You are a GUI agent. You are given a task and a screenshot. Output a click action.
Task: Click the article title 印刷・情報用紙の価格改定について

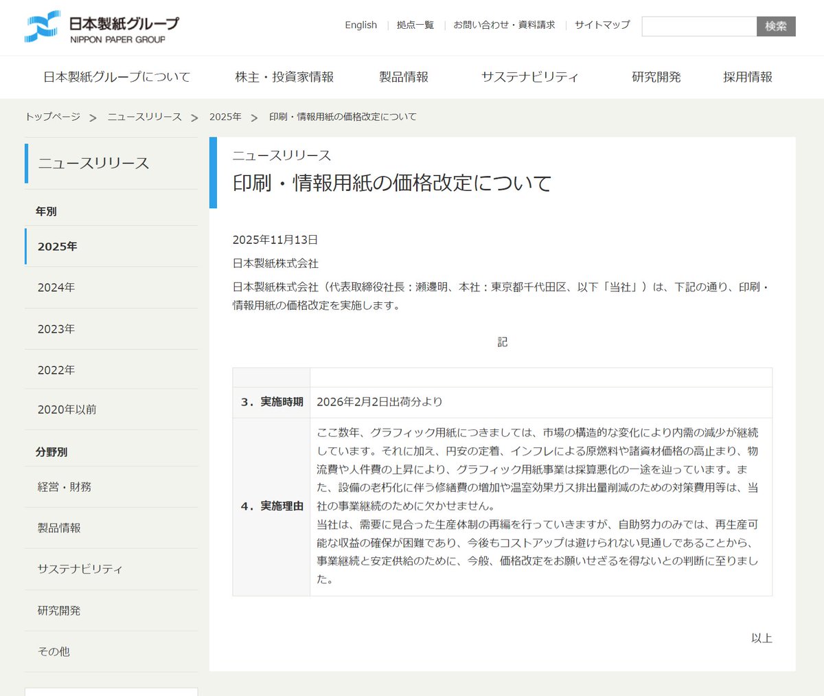(392, 183)
